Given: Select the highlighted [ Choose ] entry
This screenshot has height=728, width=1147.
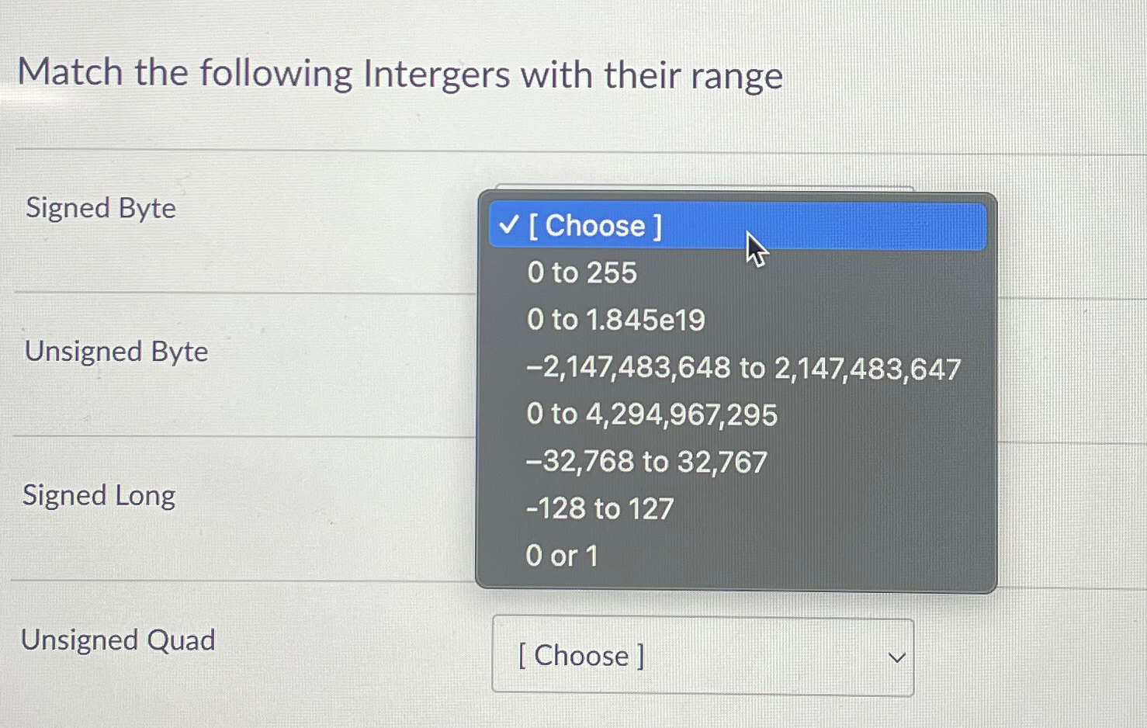Looking at the screenshot, I should pyautogui.click(x=594, y=226).
